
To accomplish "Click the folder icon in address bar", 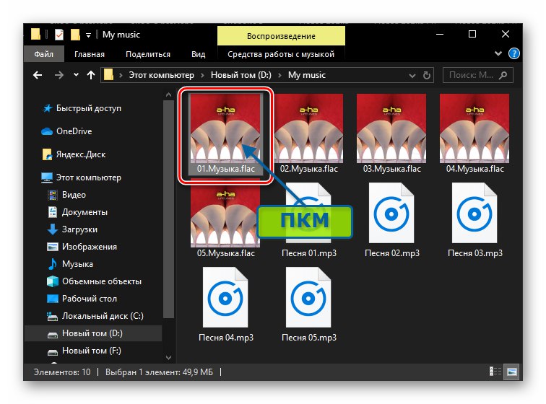I will pyautogui.click(x=108, y=75).
